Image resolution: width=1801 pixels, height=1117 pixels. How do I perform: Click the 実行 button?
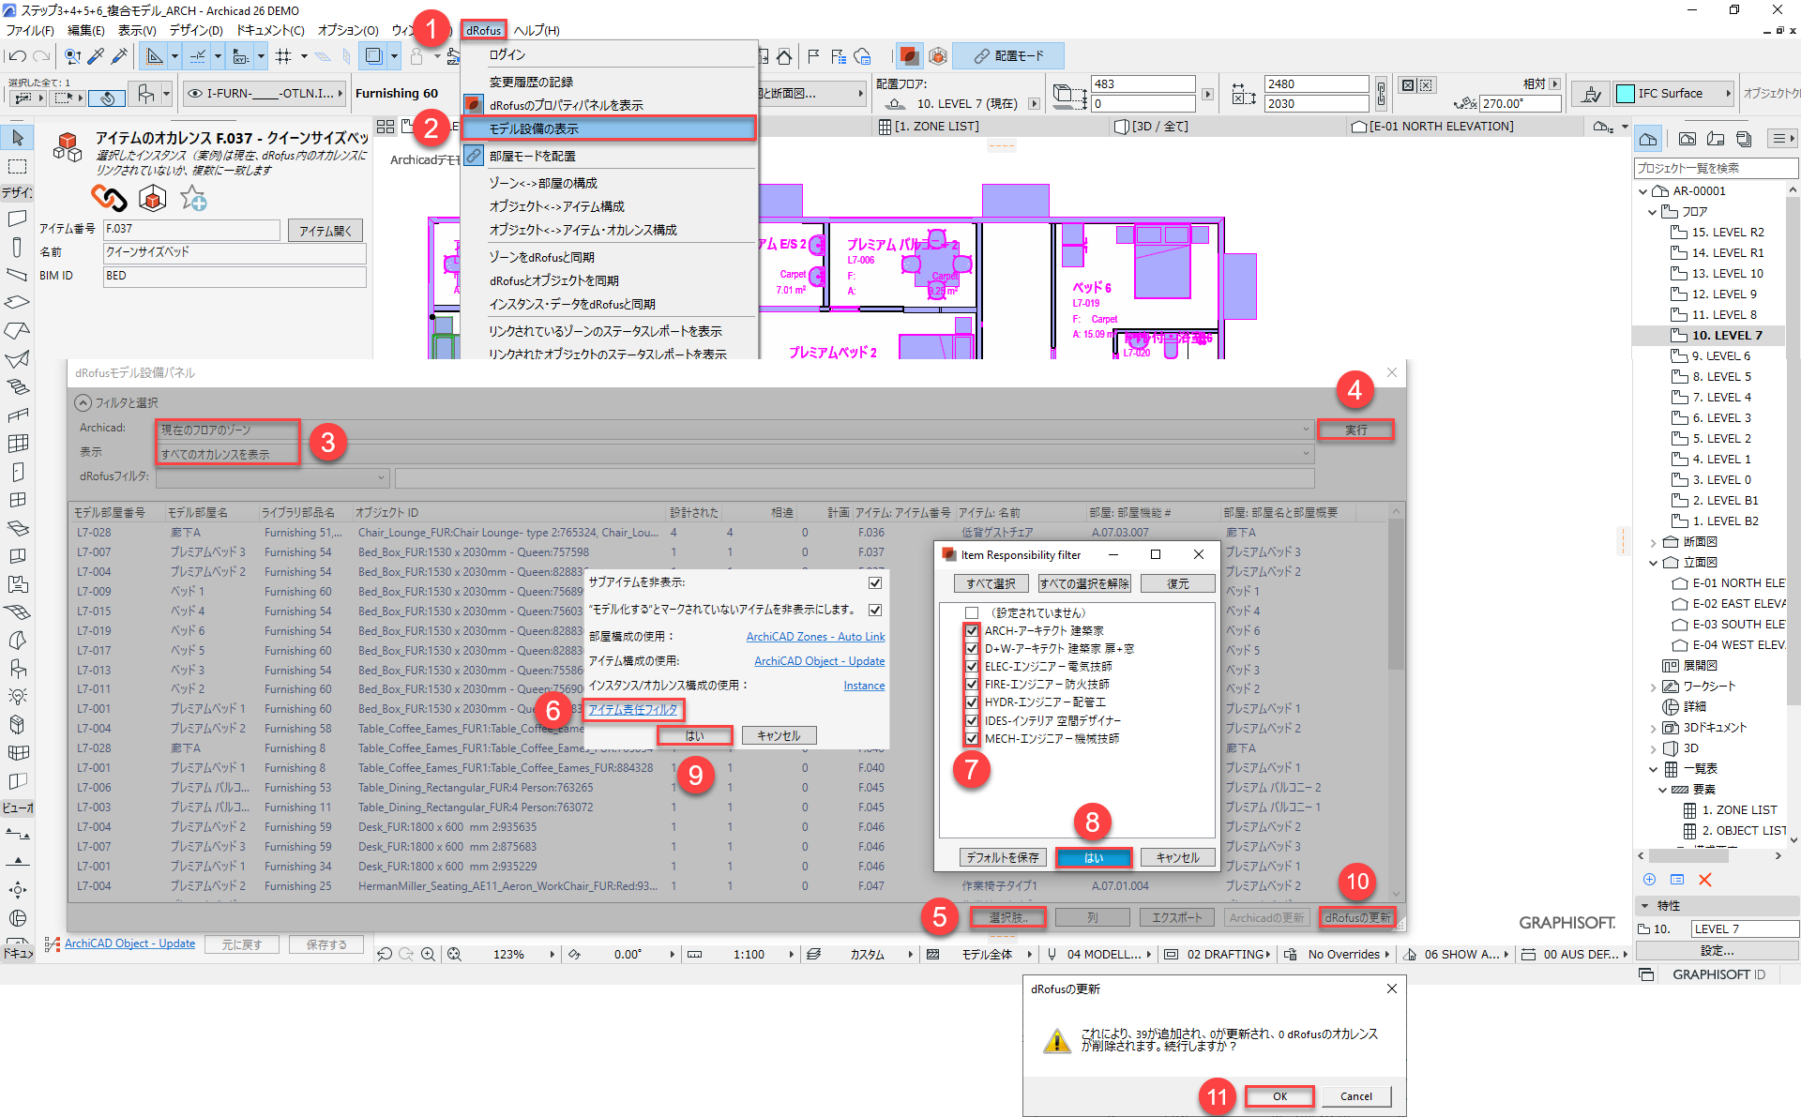click(x=1355, y=430)
